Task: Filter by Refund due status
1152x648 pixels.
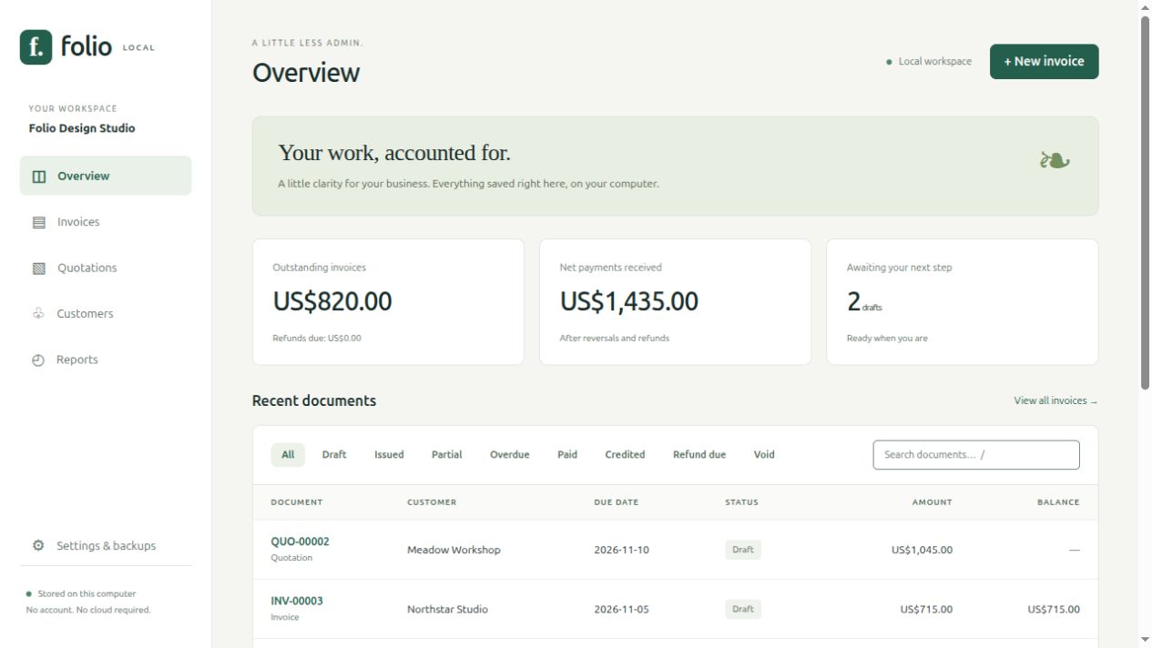Action: coord(699,455)
